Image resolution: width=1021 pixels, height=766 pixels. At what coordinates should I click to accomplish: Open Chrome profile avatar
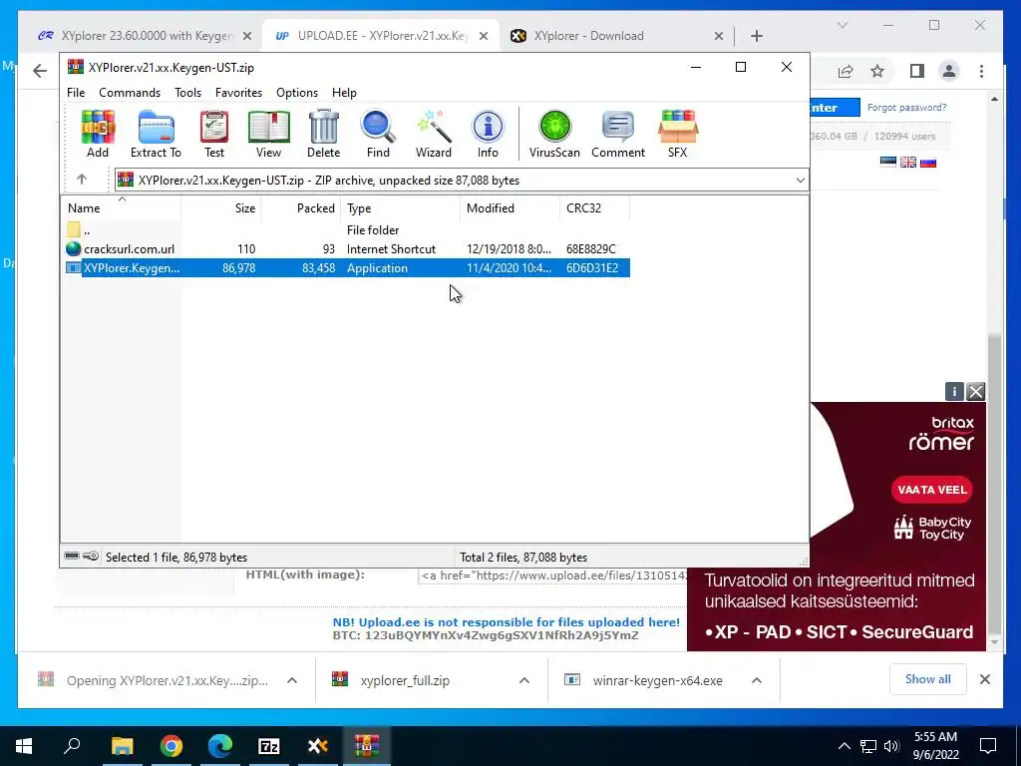click(949, 71)
